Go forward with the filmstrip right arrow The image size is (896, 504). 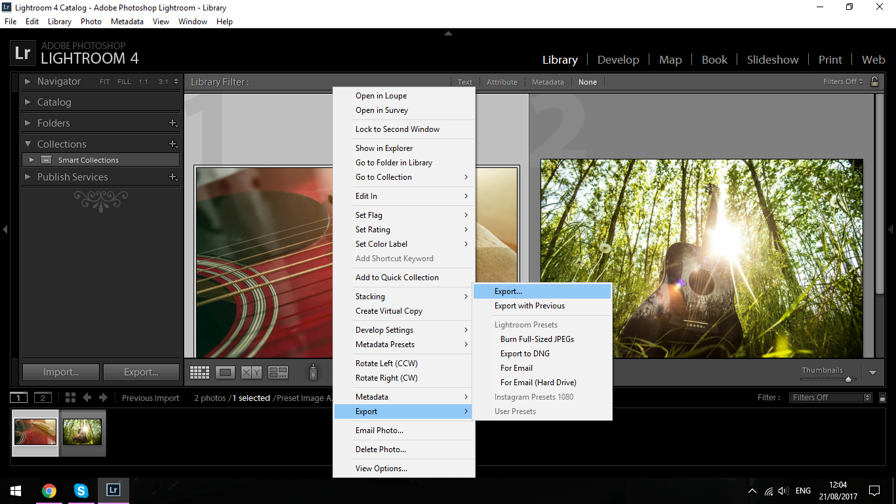(x=103, y=398)
